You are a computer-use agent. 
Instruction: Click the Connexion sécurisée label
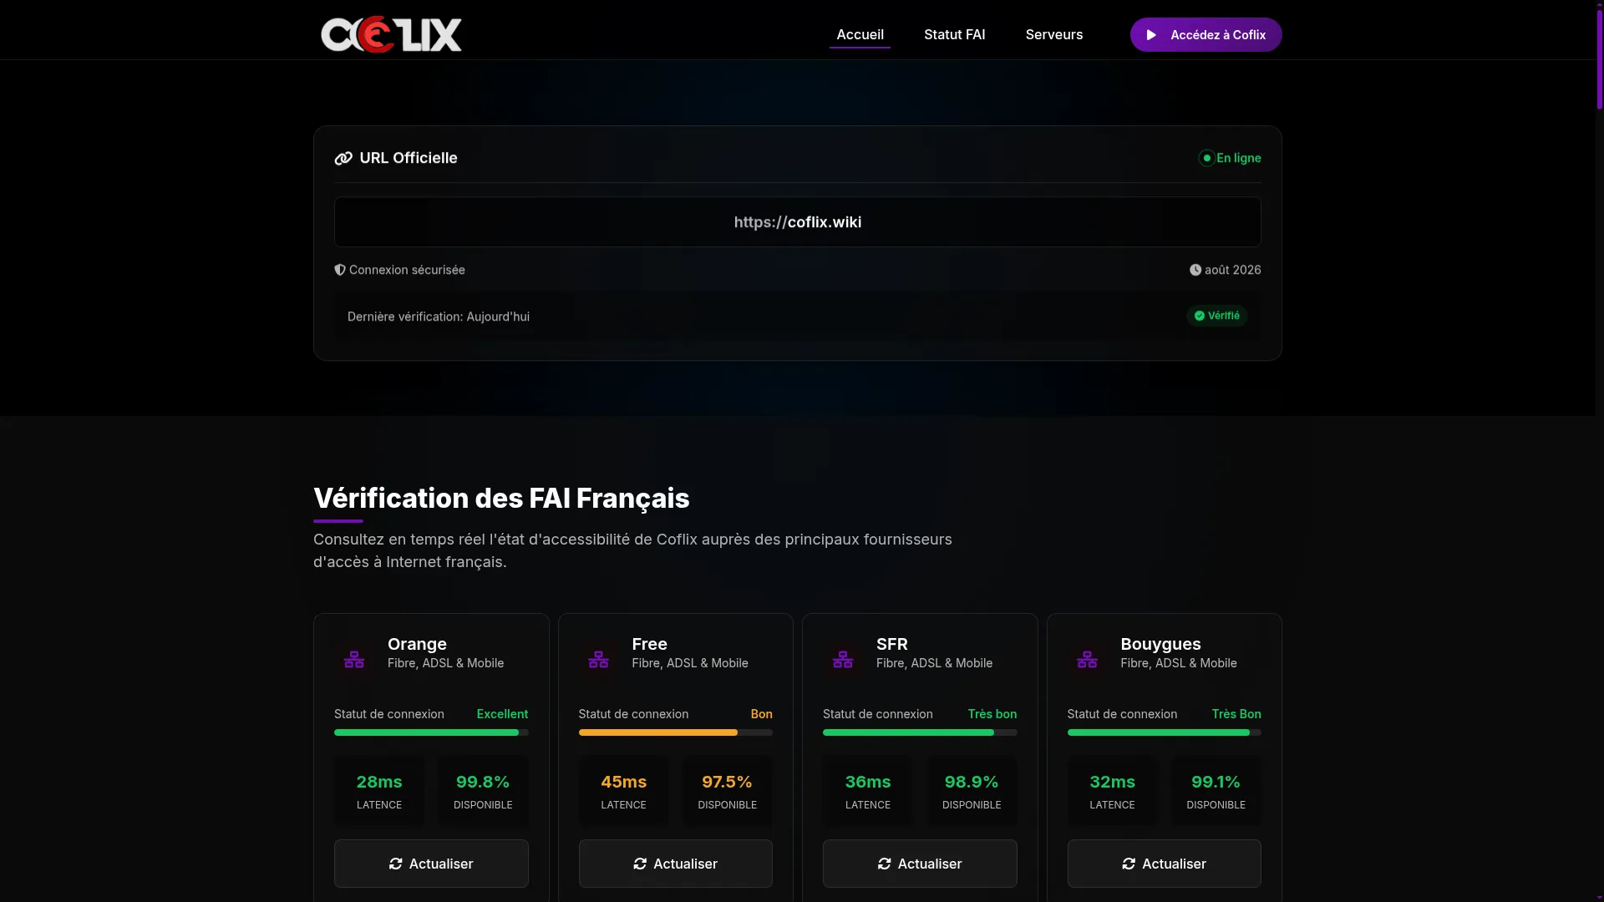(407, 270)
